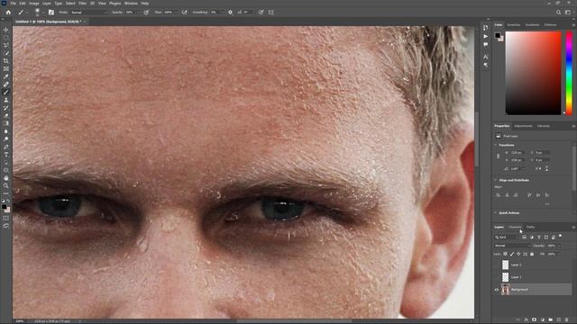Open the Image menu
Screen dimensions: 577x324
[x=34, y=4]
